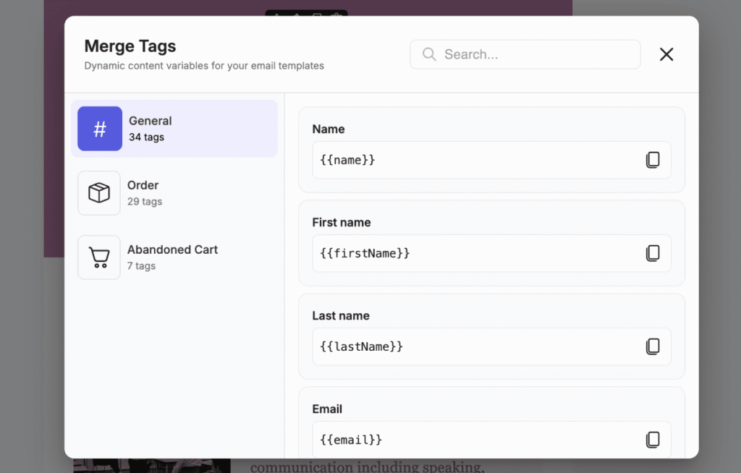Select the General category tab
Viewport: 741px width, 473px height.
point(174,129)
